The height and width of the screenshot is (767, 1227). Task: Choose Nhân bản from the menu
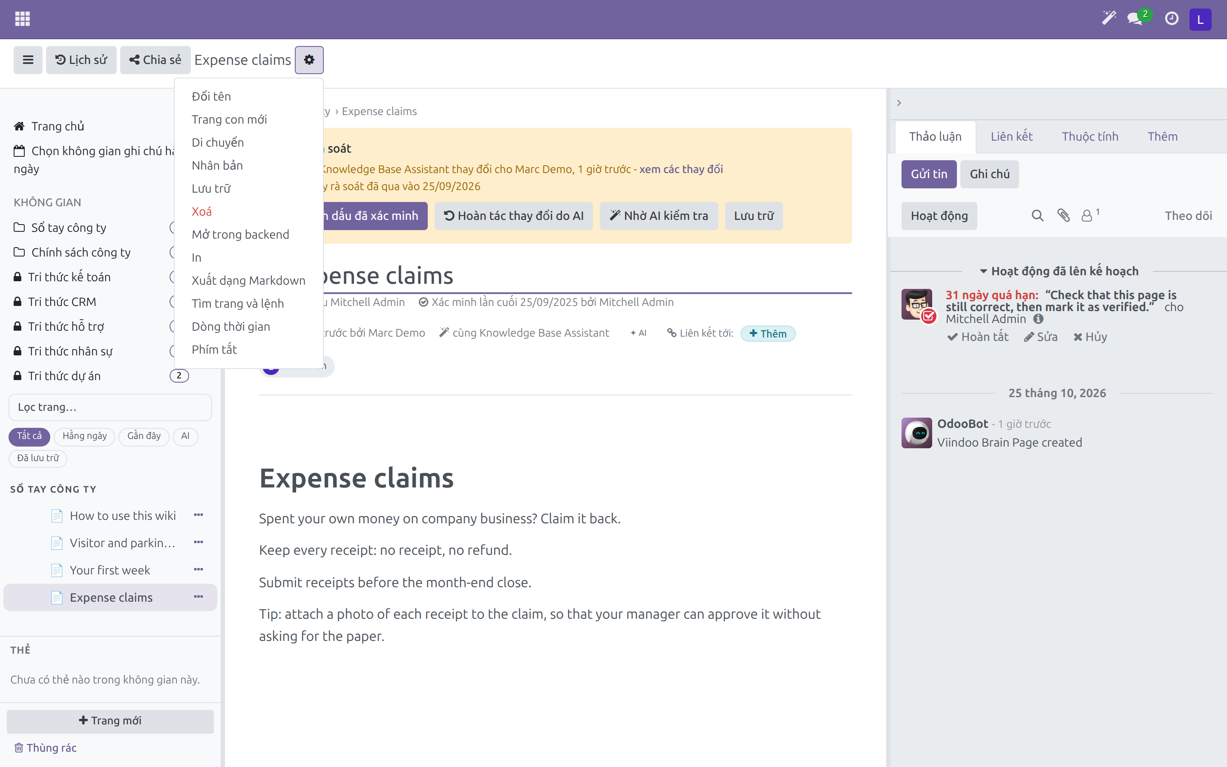click(217, 165)
